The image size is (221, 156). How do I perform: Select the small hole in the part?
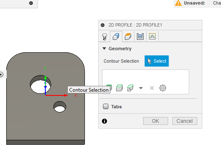tap(60, 107)
